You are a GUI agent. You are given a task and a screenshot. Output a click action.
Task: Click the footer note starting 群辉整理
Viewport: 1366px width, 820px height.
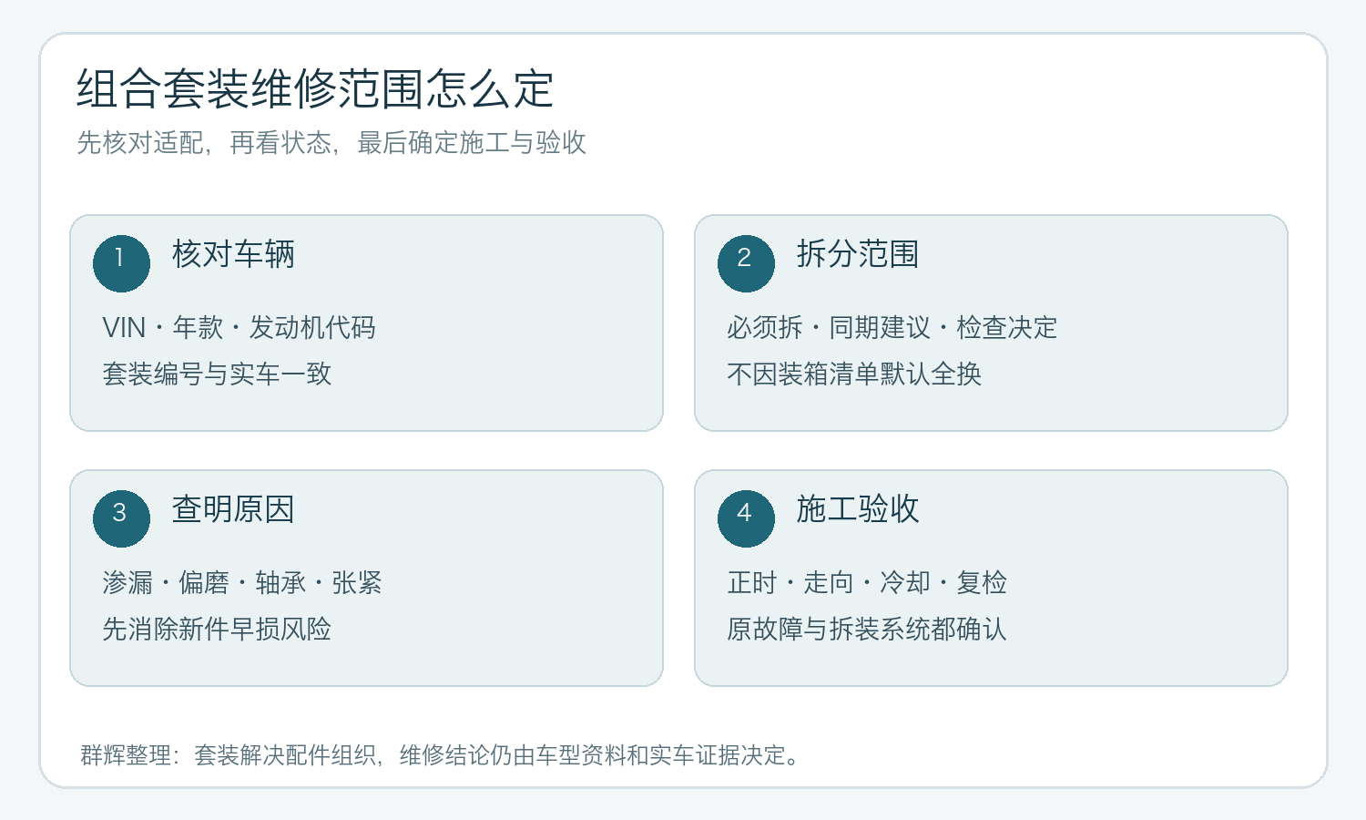(442, 755)
